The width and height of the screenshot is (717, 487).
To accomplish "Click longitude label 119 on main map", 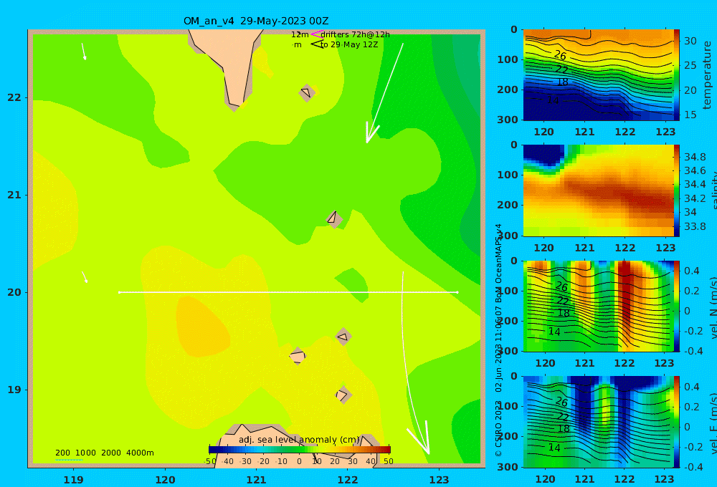I will click(74, 480).
